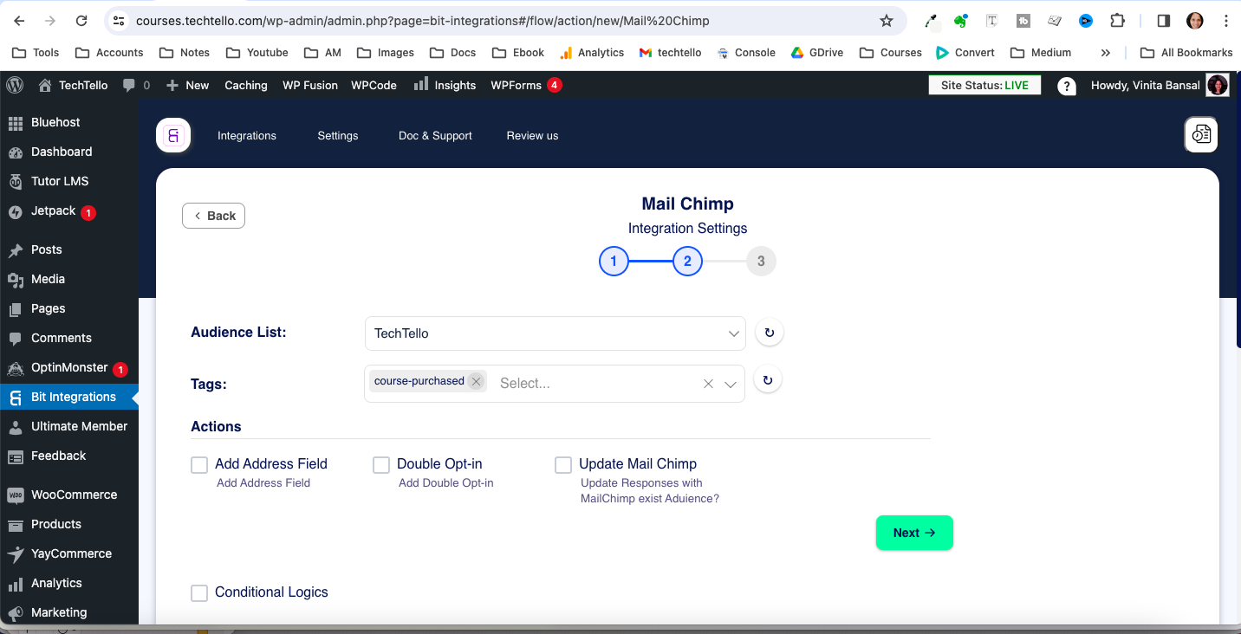The height and width of the screenshot is (634, 1241).
Task: Open the Howdy, Vinita Bansal account menu
Action: tap(1160, 85)
